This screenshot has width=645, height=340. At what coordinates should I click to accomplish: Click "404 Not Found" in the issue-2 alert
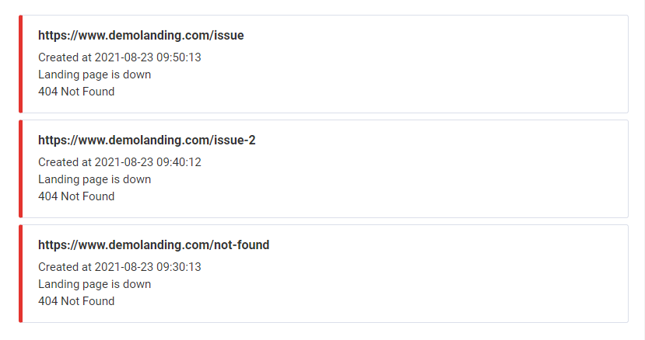tap(76, 196)
